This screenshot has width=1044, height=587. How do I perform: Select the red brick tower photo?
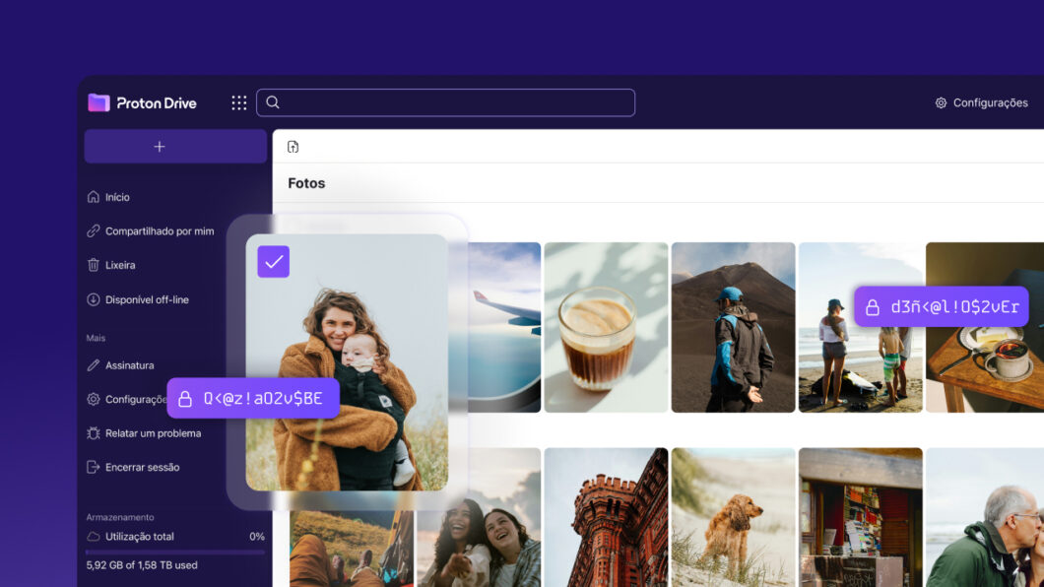pyautogui.click(x=606, y=517)
